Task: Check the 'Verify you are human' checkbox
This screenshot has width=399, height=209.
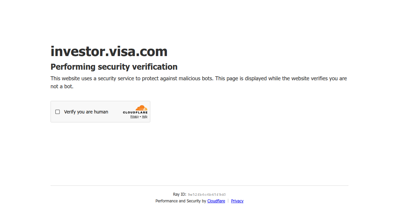Action: click(x=58, y=112)
